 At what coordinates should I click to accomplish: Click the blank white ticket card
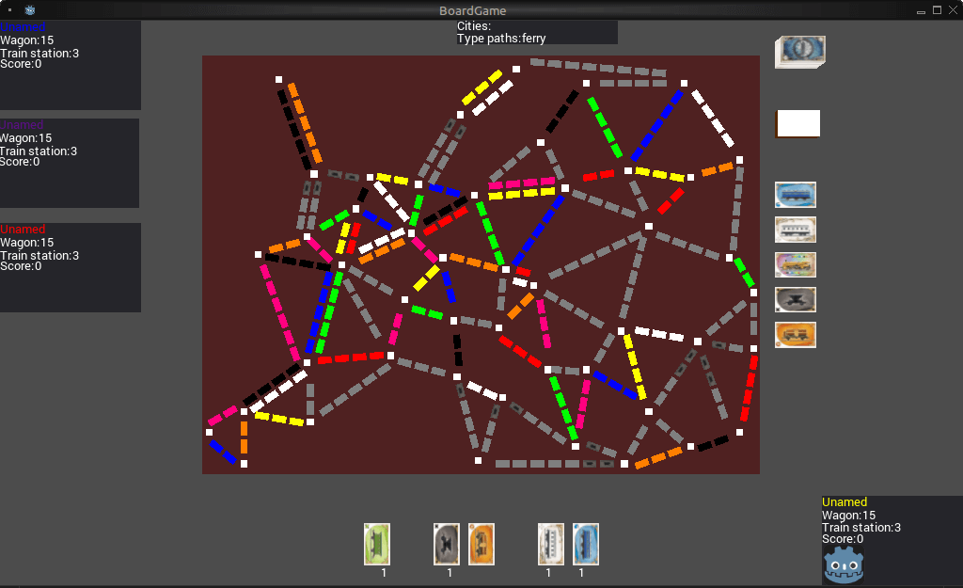coord(797,124)
